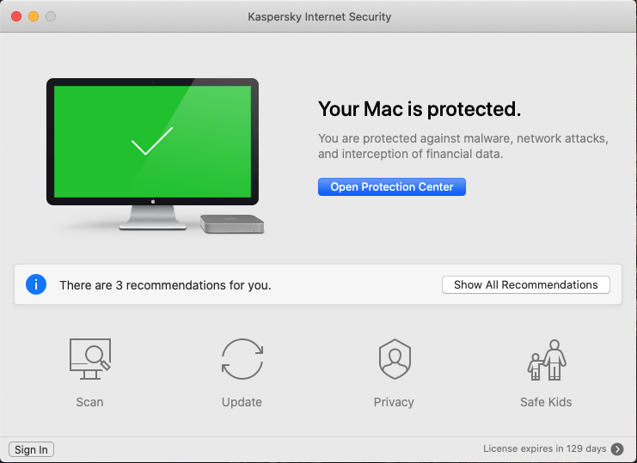Viewport: 637px width, 463px height.
Task: Click the green protected monitor image
Action: (152, 143)
